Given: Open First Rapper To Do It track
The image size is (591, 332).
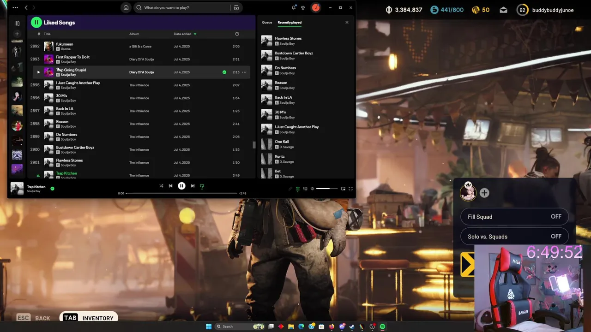Looking at the screenshot, I should 73,57.
